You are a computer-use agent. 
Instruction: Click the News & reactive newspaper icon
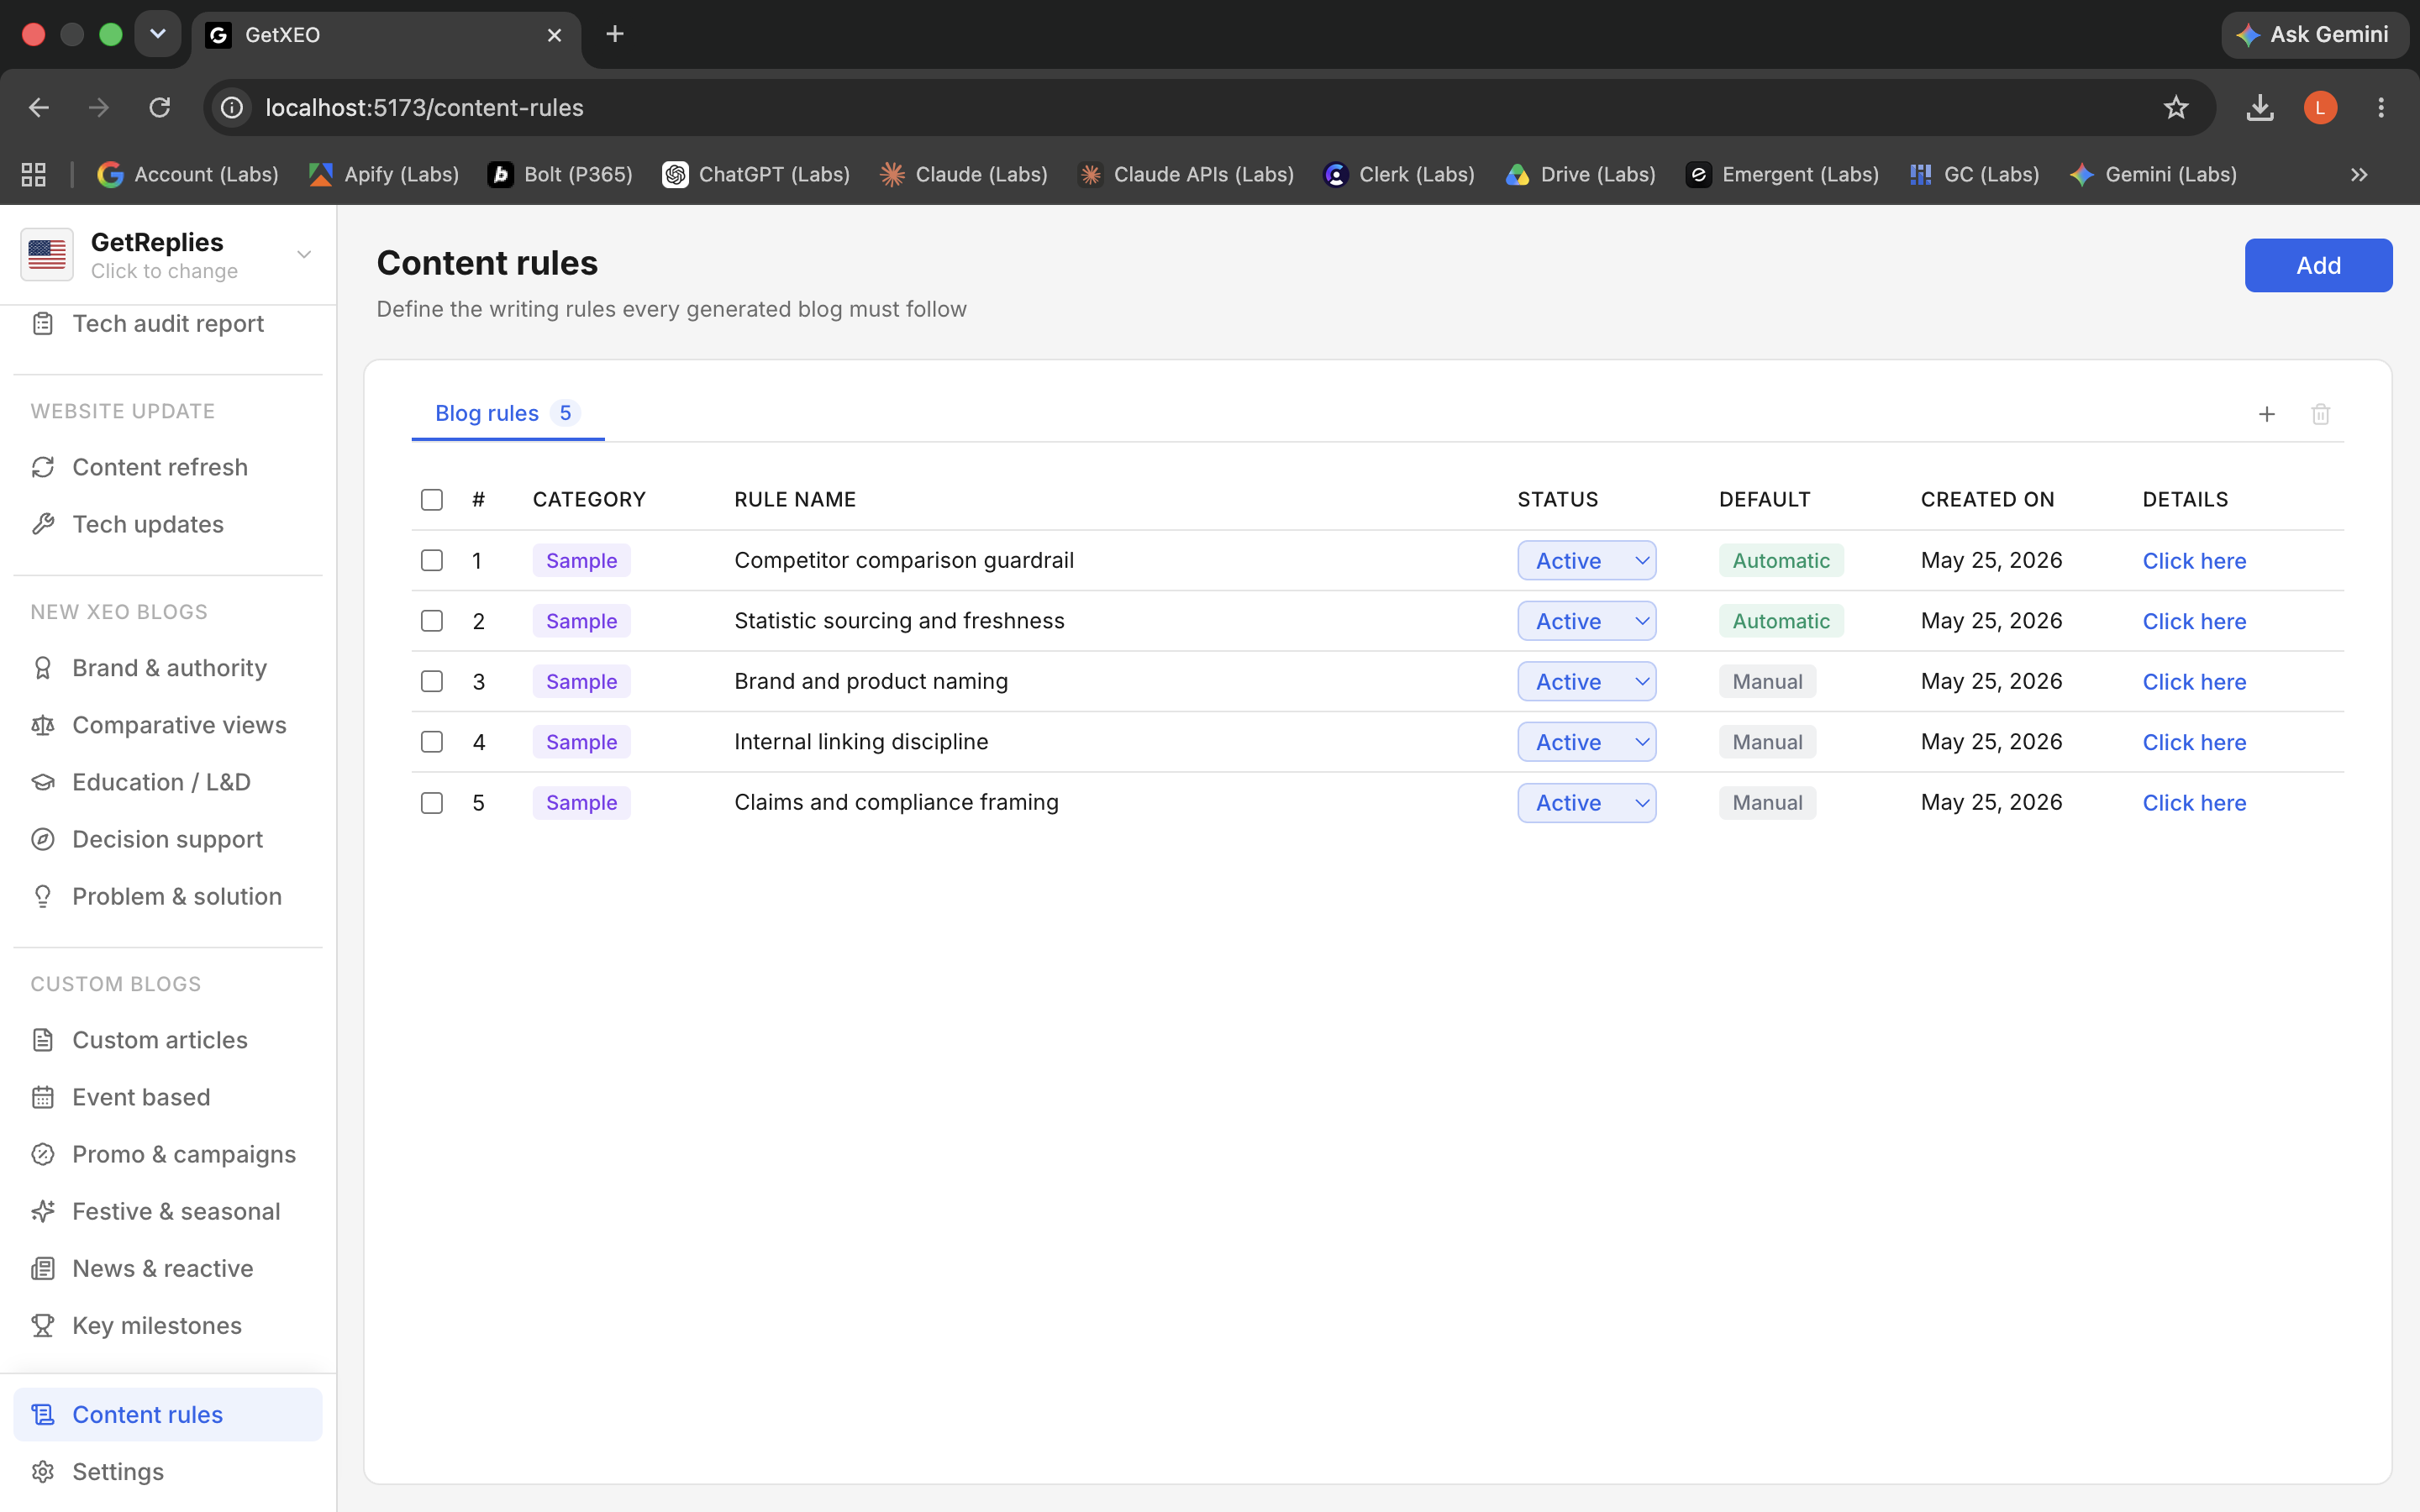tap(43, 1268)
